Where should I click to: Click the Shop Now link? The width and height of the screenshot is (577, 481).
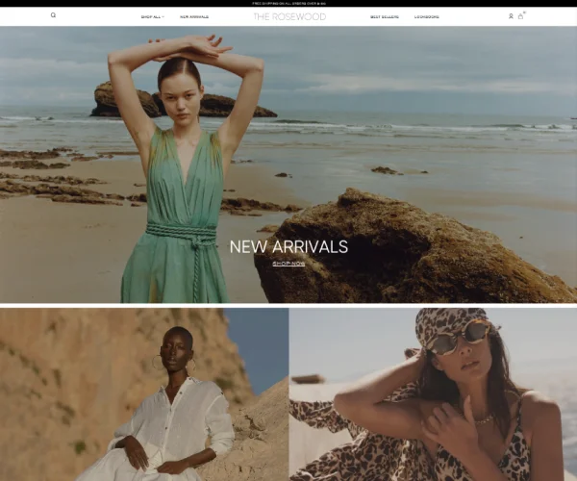coord(288,264)
